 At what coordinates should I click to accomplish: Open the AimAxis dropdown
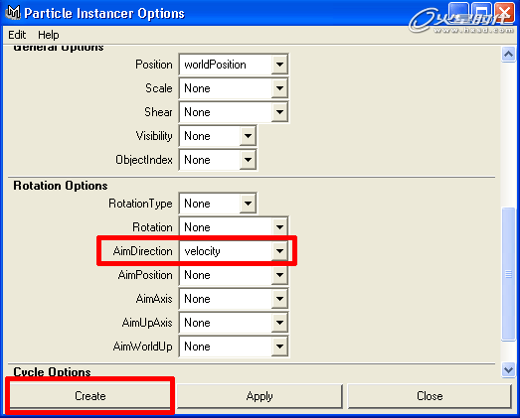[234, 299]
